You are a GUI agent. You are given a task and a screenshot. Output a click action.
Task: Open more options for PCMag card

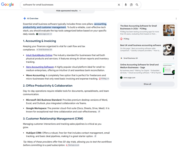pyautogui.click(x=173, y=39)
